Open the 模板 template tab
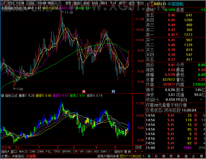The image size is (206, 159). coord(127,152)
